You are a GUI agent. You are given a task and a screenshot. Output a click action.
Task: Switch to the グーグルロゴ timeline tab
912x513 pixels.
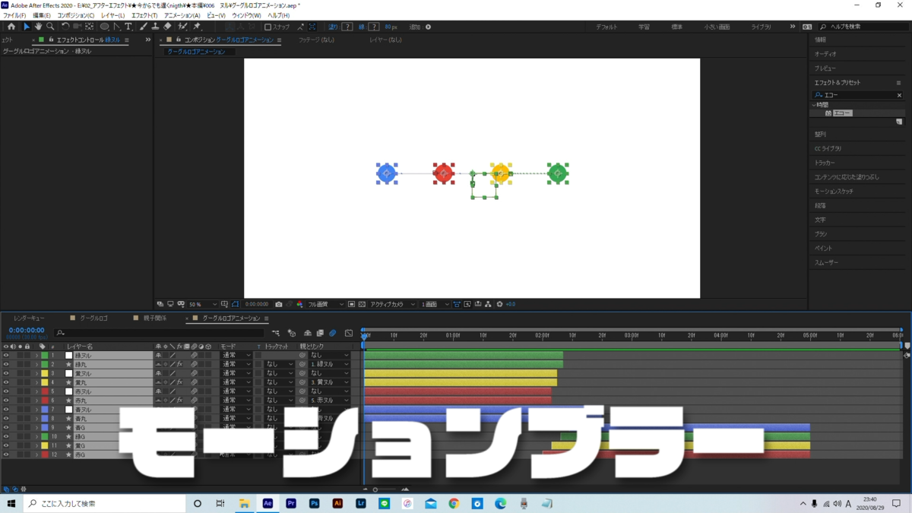tap(93, 318)
